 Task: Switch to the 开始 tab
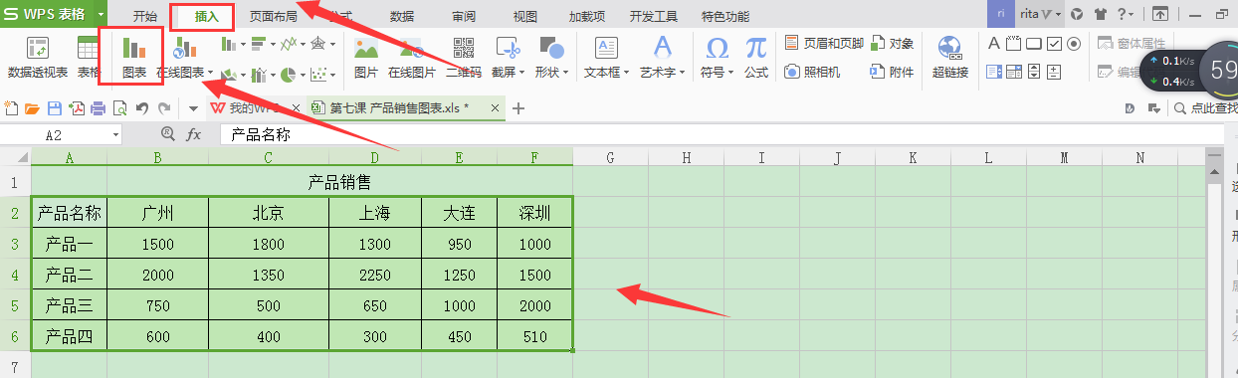(145, 16)
